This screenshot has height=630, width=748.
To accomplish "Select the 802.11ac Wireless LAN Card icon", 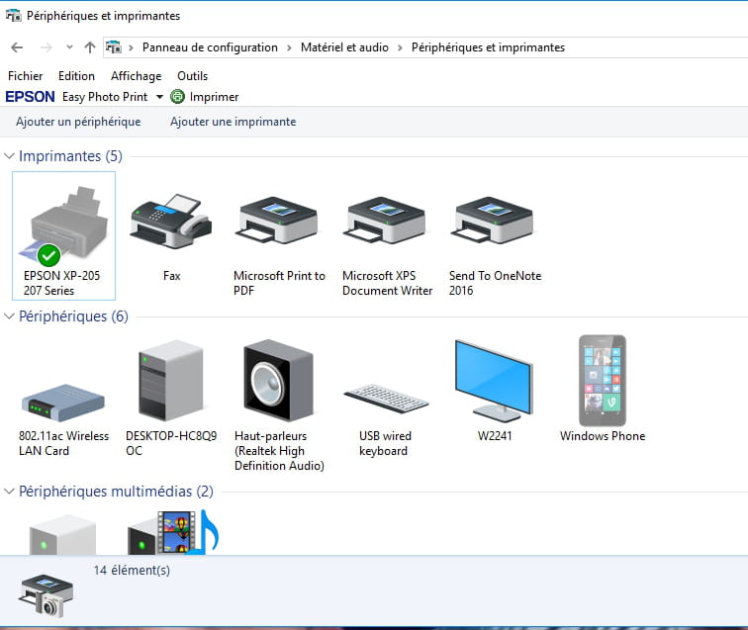I will pos(63,403).
